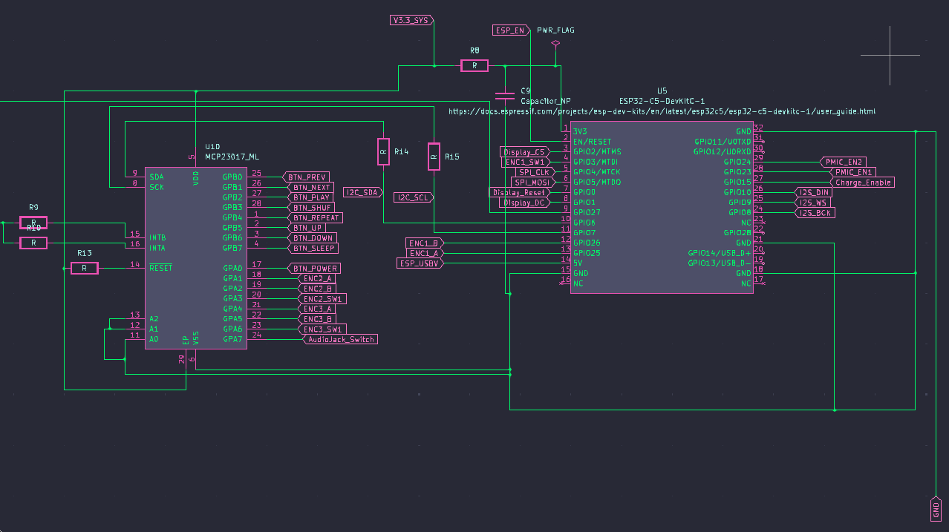Click the ENC3_SW1 label
Viewport: 949px width, 532px height.
point(322,329)
